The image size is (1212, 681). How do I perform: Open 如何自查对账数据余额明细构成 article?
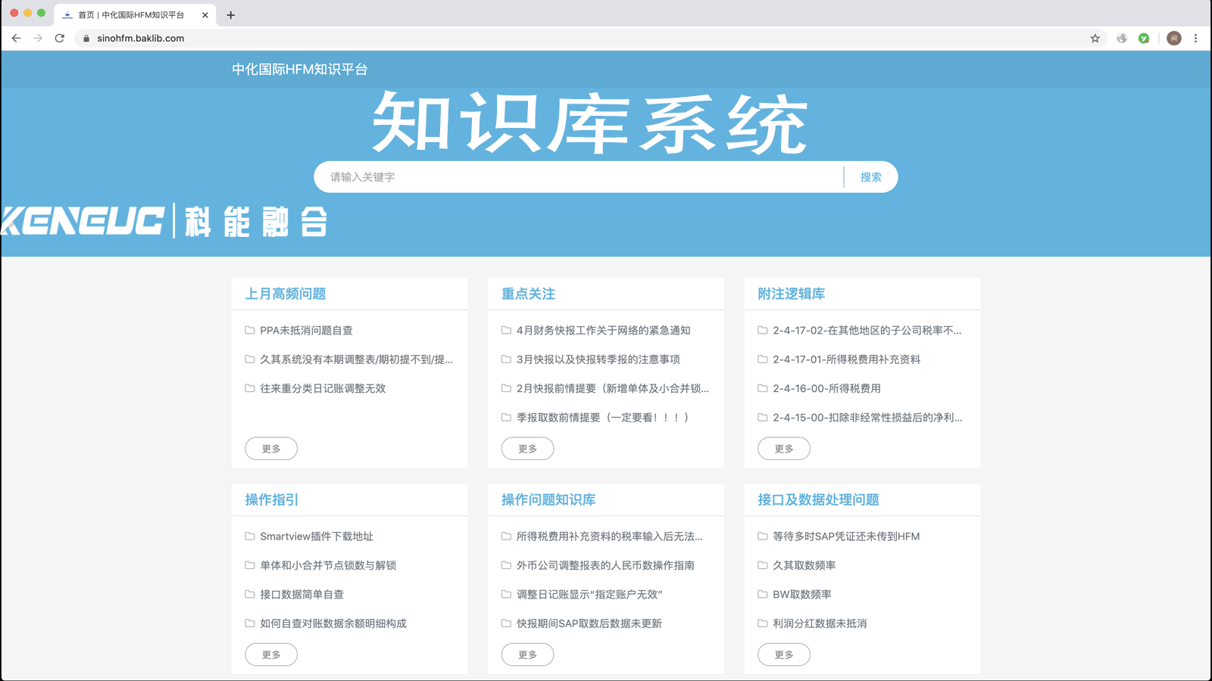[x=333, y=623]
